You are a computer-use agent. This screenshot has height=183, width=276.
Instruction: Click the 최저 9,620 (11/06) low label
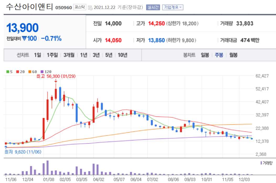pyautogui.click(x=23, y=152)
